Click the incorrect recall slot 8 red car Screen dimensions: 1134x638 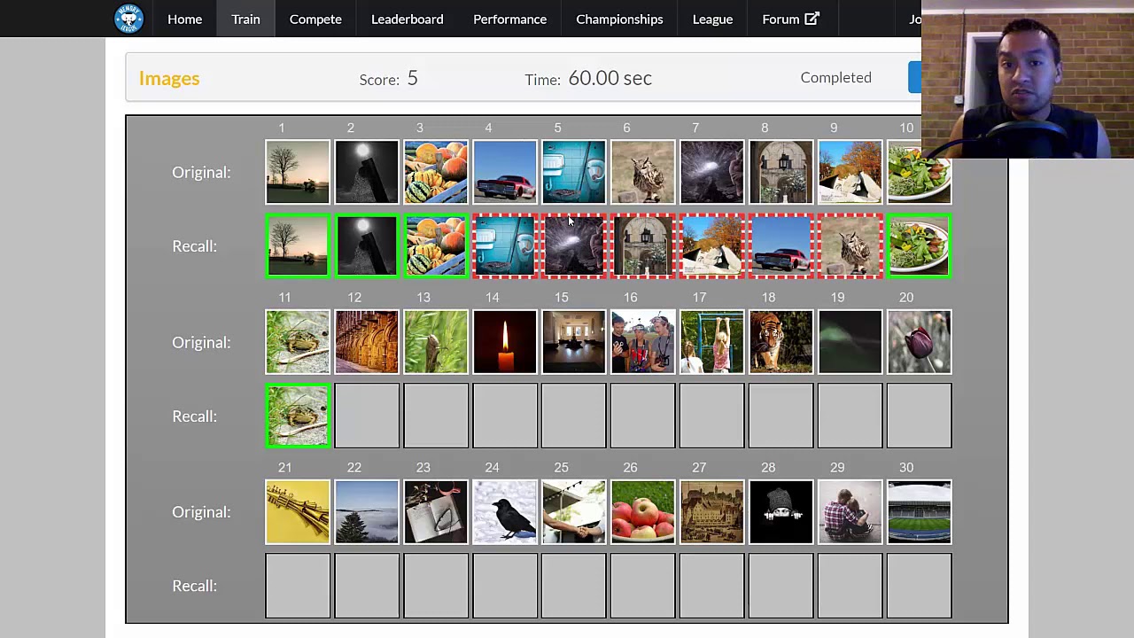click(x=781, y=246)
